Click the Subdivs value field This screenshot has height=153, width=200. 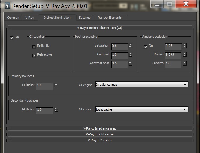point(173,64)
